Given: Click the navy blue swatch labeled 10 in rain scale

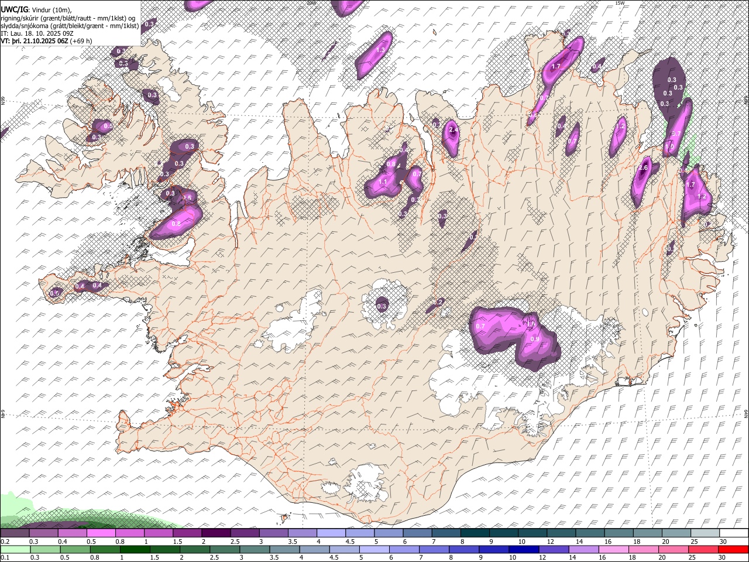Looking at the screenshot, I should coord(523,549).
